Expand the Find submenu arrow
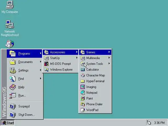Screen dimensions: 168x126 [x=41, y=78]
